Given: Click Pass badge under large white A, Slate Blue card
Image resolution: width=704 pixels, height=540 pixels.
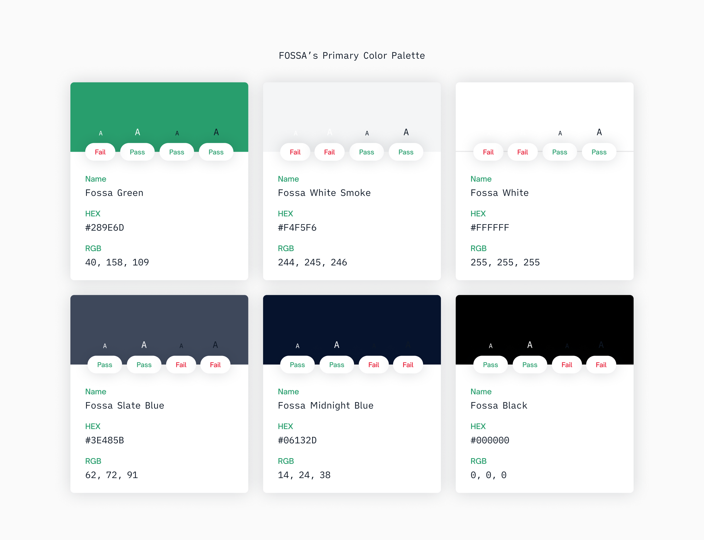Looking at the screenshot, I should point(144,365).
